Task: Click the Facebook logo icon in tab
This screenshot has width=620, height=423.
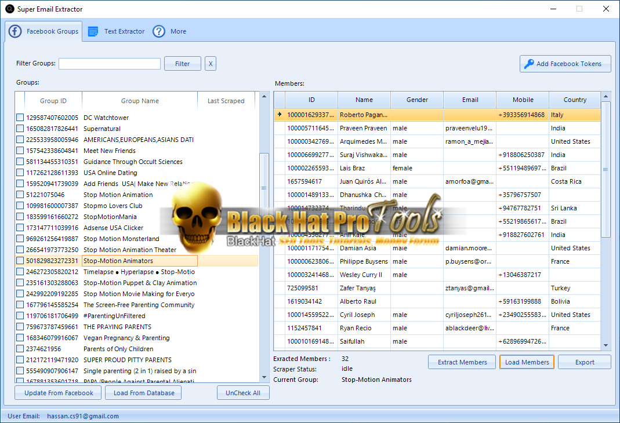Action: click(15, 31)
